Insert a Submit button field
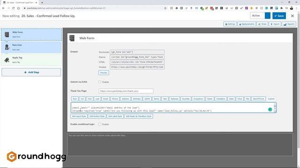The height and width of the screenshot is (168, 300). point(271,99)
